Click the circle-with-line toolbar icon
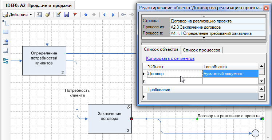 pos(123,15)
